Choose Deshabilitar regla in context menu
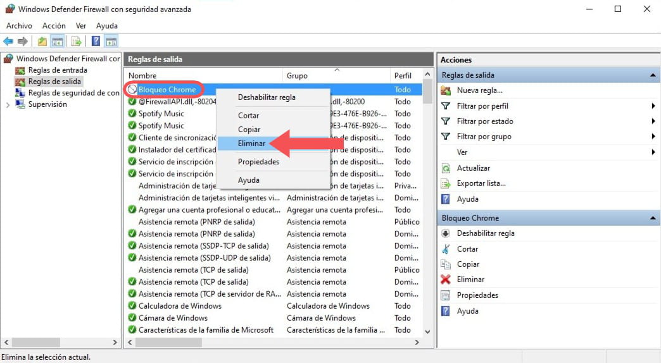 273,97
